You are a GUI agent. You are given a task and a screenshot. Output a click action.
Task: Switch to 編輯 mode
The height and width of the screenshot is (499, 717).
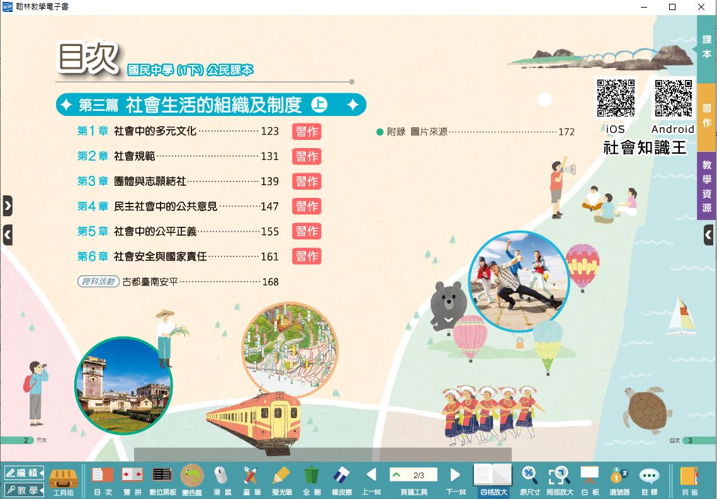[24, 473]
